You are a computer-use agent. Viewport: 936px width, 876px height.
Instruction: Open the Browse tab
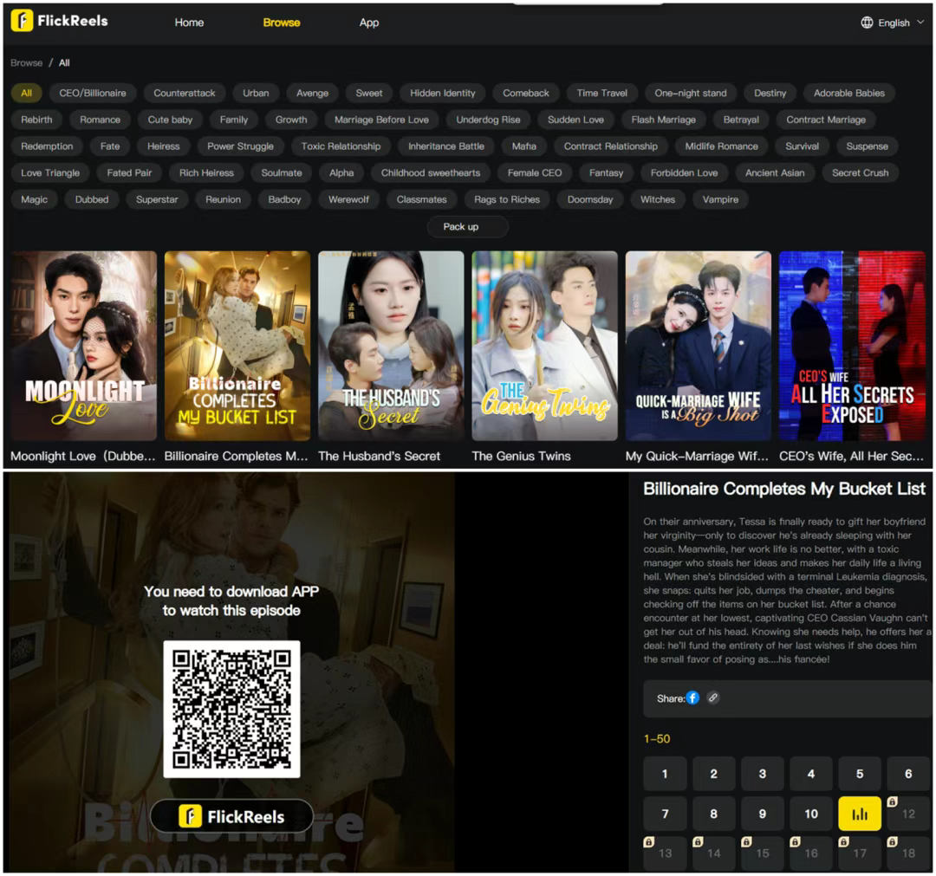click(x=282, y=23)
